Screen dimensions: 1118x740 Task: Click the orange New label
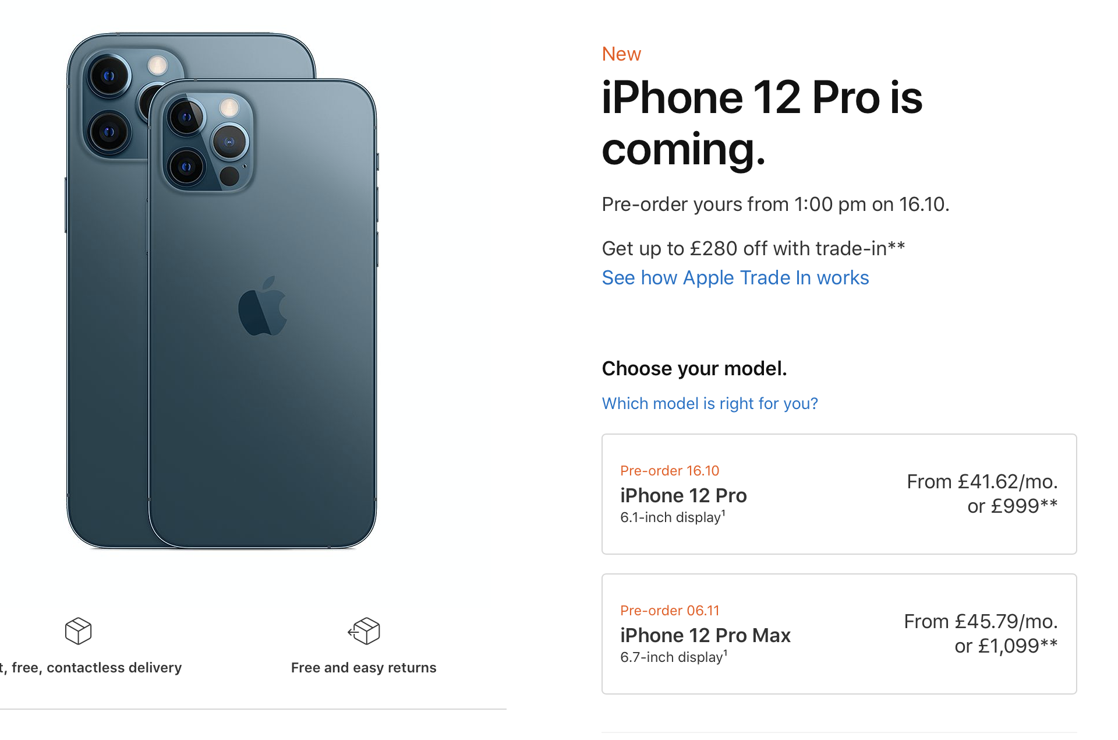click(621, 54)
